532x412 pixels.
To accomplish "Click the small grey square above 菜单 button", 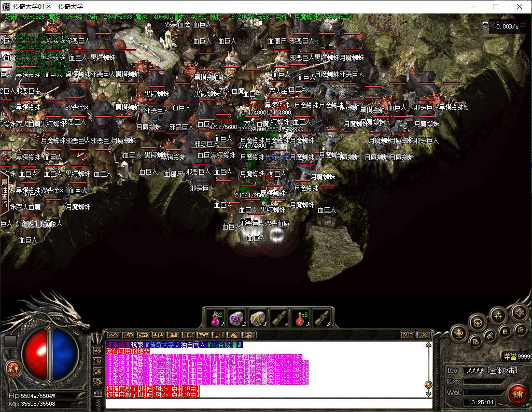I will click(10, 341).
